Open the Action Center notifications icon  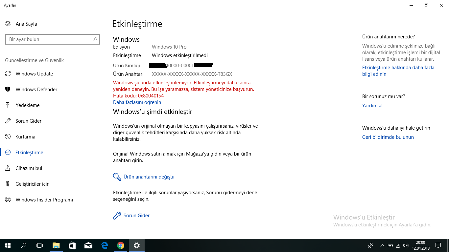click(x=438, y=245)
